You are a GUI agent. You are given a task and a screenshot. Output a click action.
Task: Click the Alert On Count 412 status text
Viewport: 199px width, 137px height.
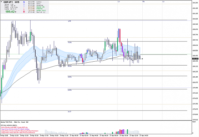pyautogui.click(x=21, y=122)
